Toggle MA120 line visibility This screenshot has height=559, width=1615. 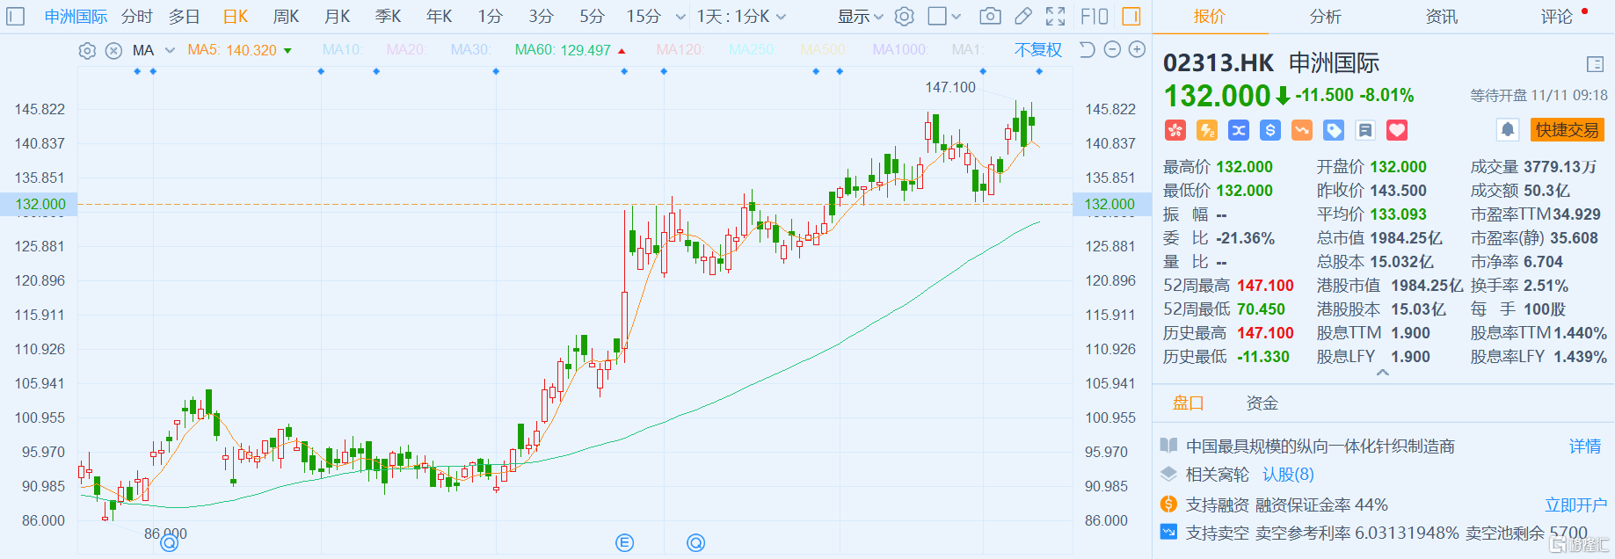tap(680, 50)
